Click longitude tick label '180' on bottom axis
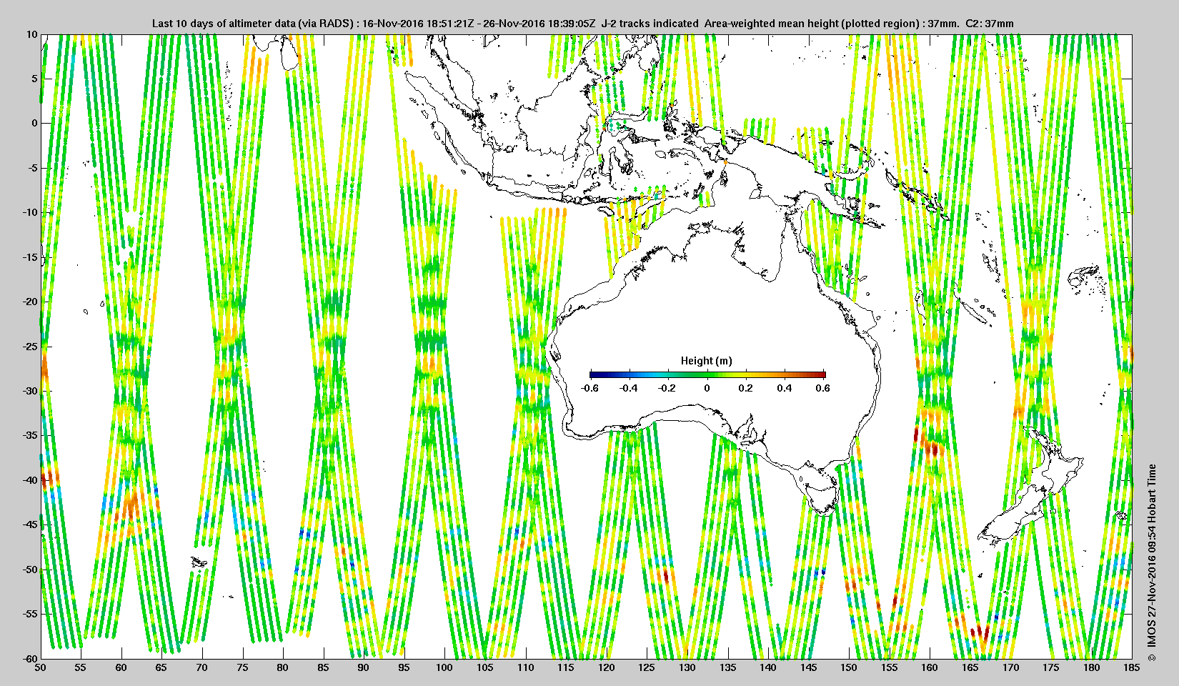 [1091, 667]
